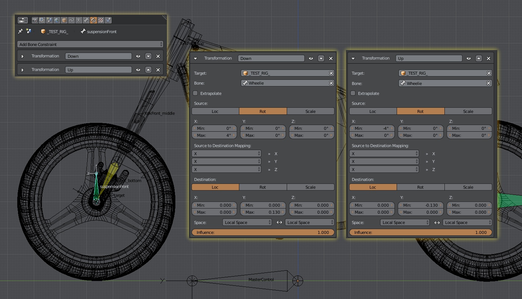This screenshot has width=522, height=299.
Task: Open the X-to-Z mapping dropdown in Up panel
Action: [384, 170]
